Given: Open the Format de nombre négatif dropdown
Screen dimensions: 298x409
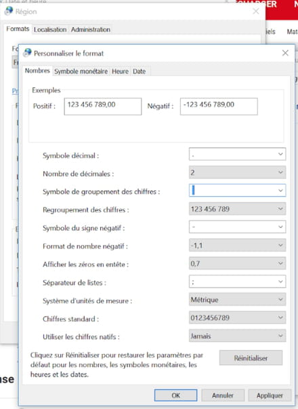Looking at the screenshot, I should pyautogui.click(x=237, y=246).
